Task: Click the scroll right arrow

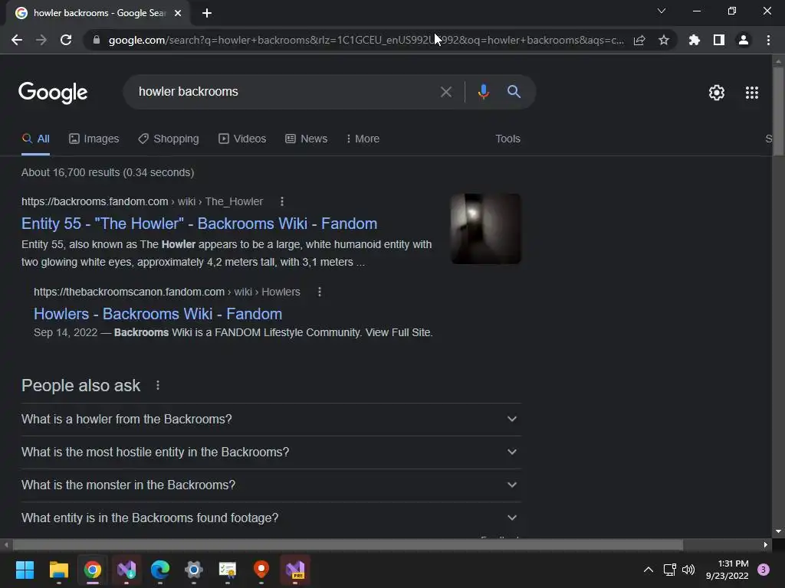Action: point(766,545)
